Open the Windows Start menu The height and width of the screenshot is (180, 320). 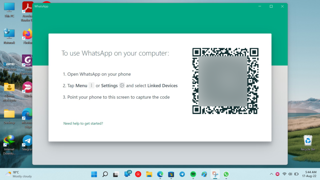click(94, 174)
